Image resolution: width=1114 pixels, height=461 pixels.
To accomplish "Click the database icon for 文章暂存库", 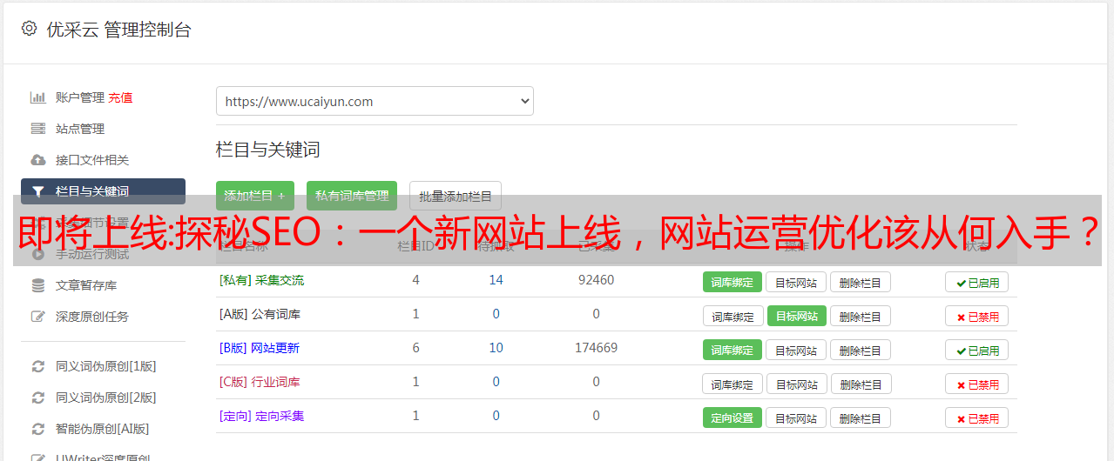I will pos(37,285).
